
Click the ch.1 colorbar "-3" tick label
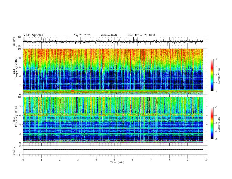(x=216, y=59)
